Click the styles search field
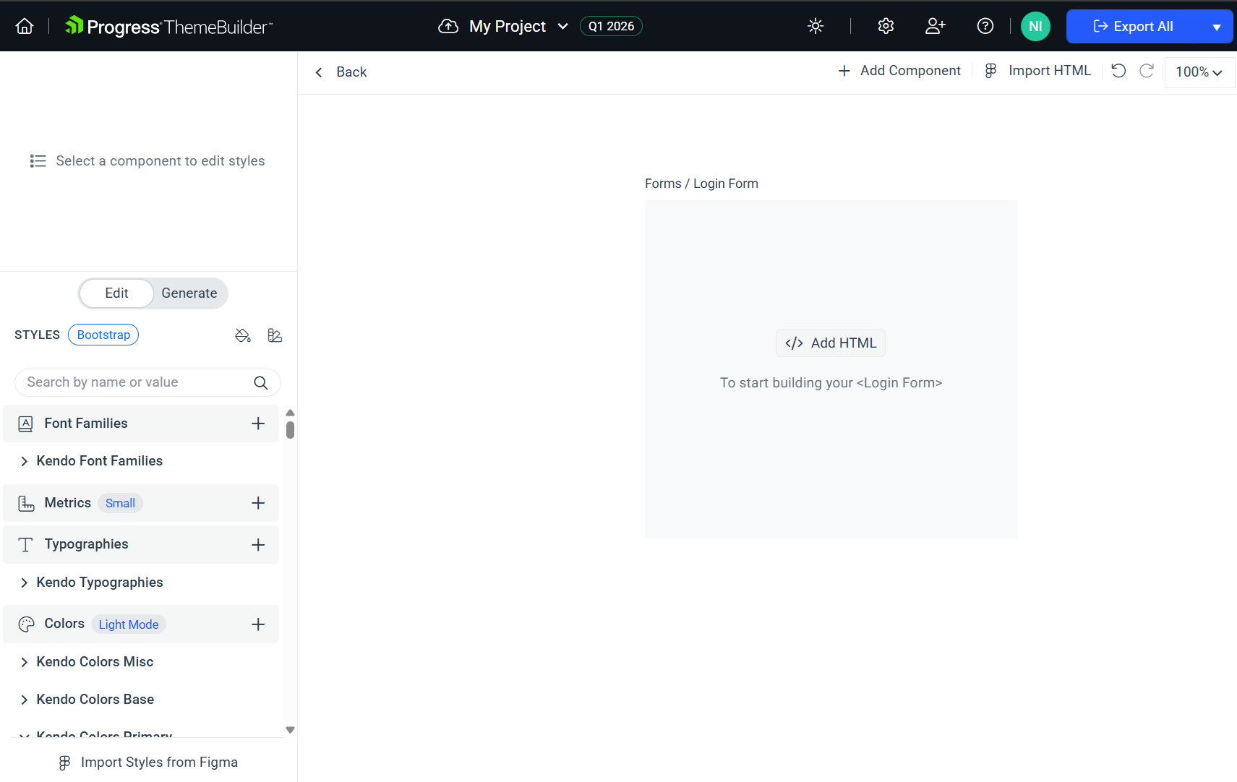This screenshot has height=782, width=1237. [137, 382]
